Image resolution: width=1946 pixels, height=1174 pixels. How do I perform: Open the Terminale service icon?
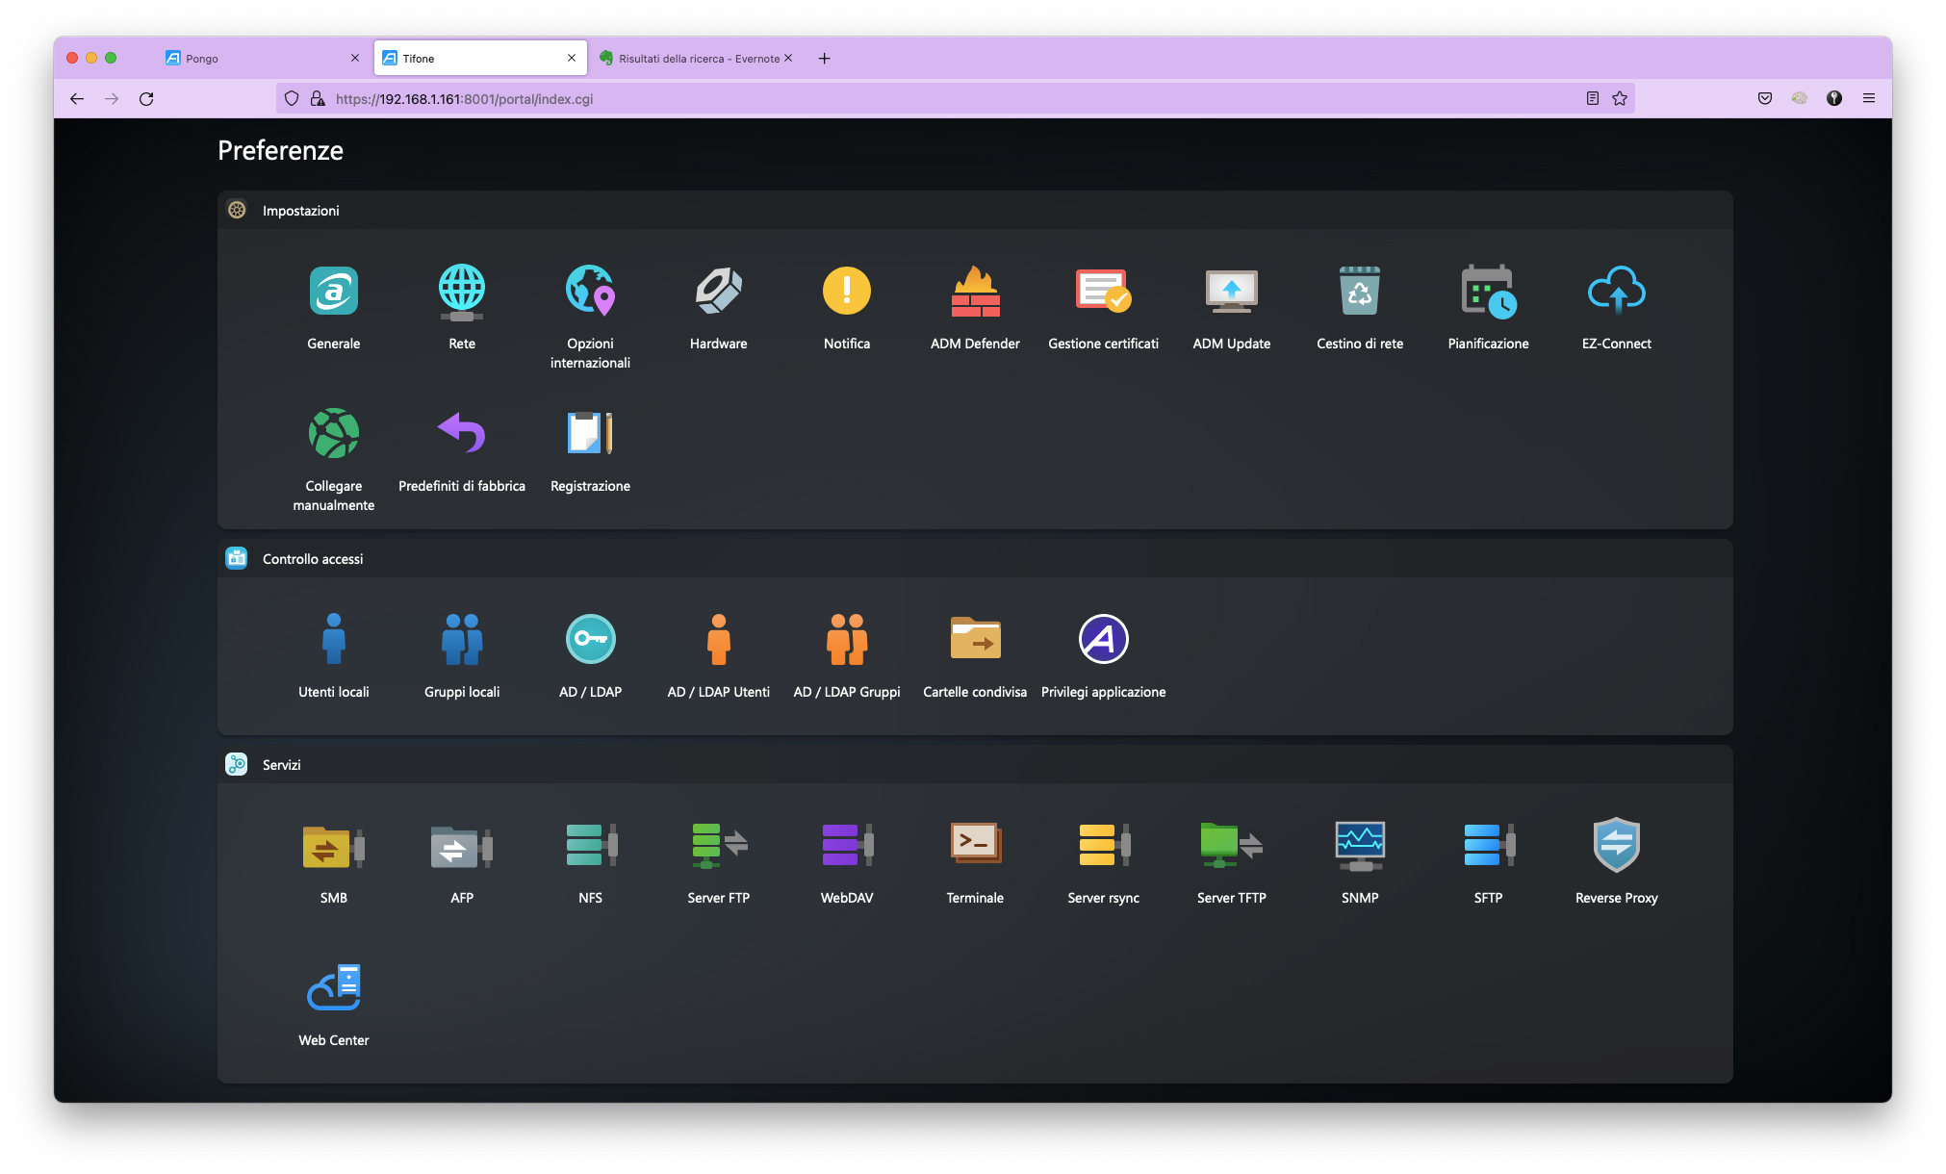pos(975,846)
